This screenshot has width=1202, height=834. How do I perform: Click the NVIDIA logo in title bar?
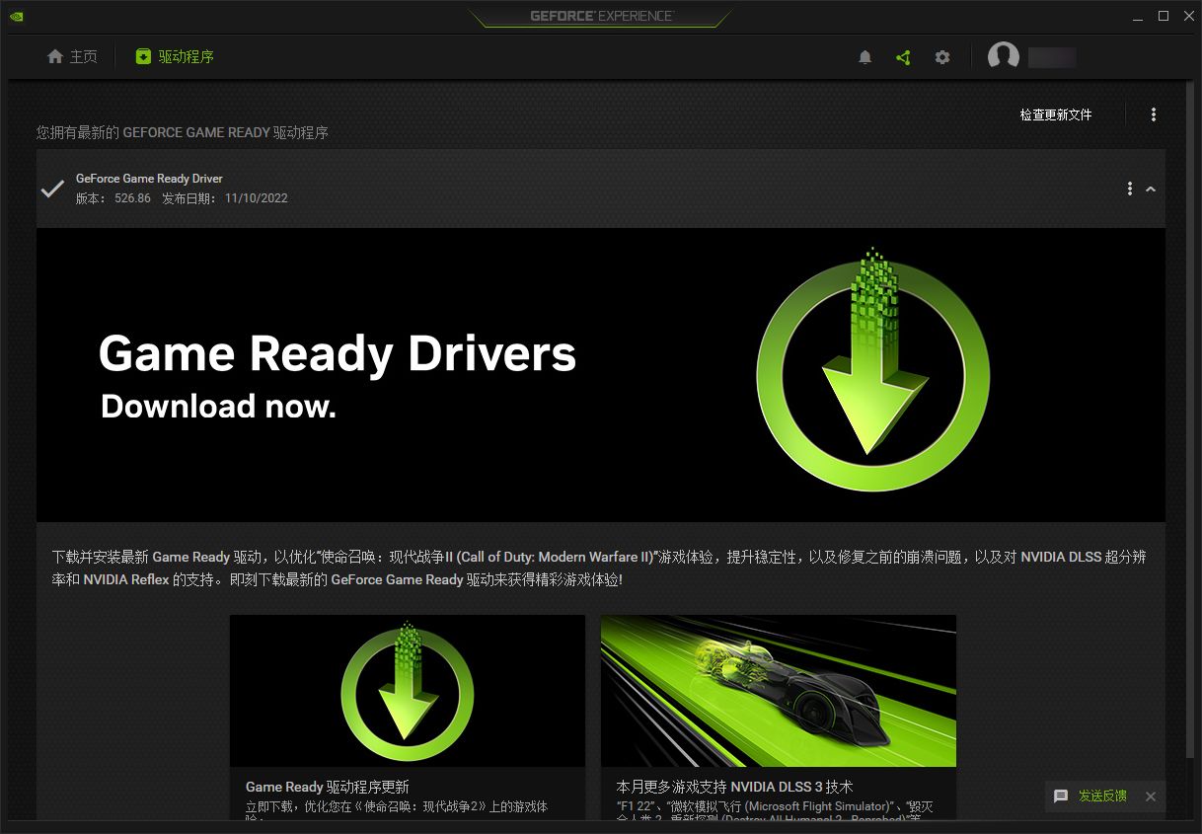16,16
